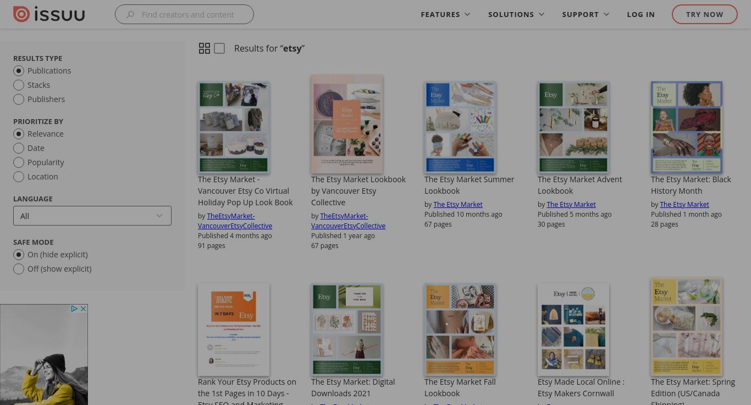Switch to grid view icon

click(x=205, y=48)
